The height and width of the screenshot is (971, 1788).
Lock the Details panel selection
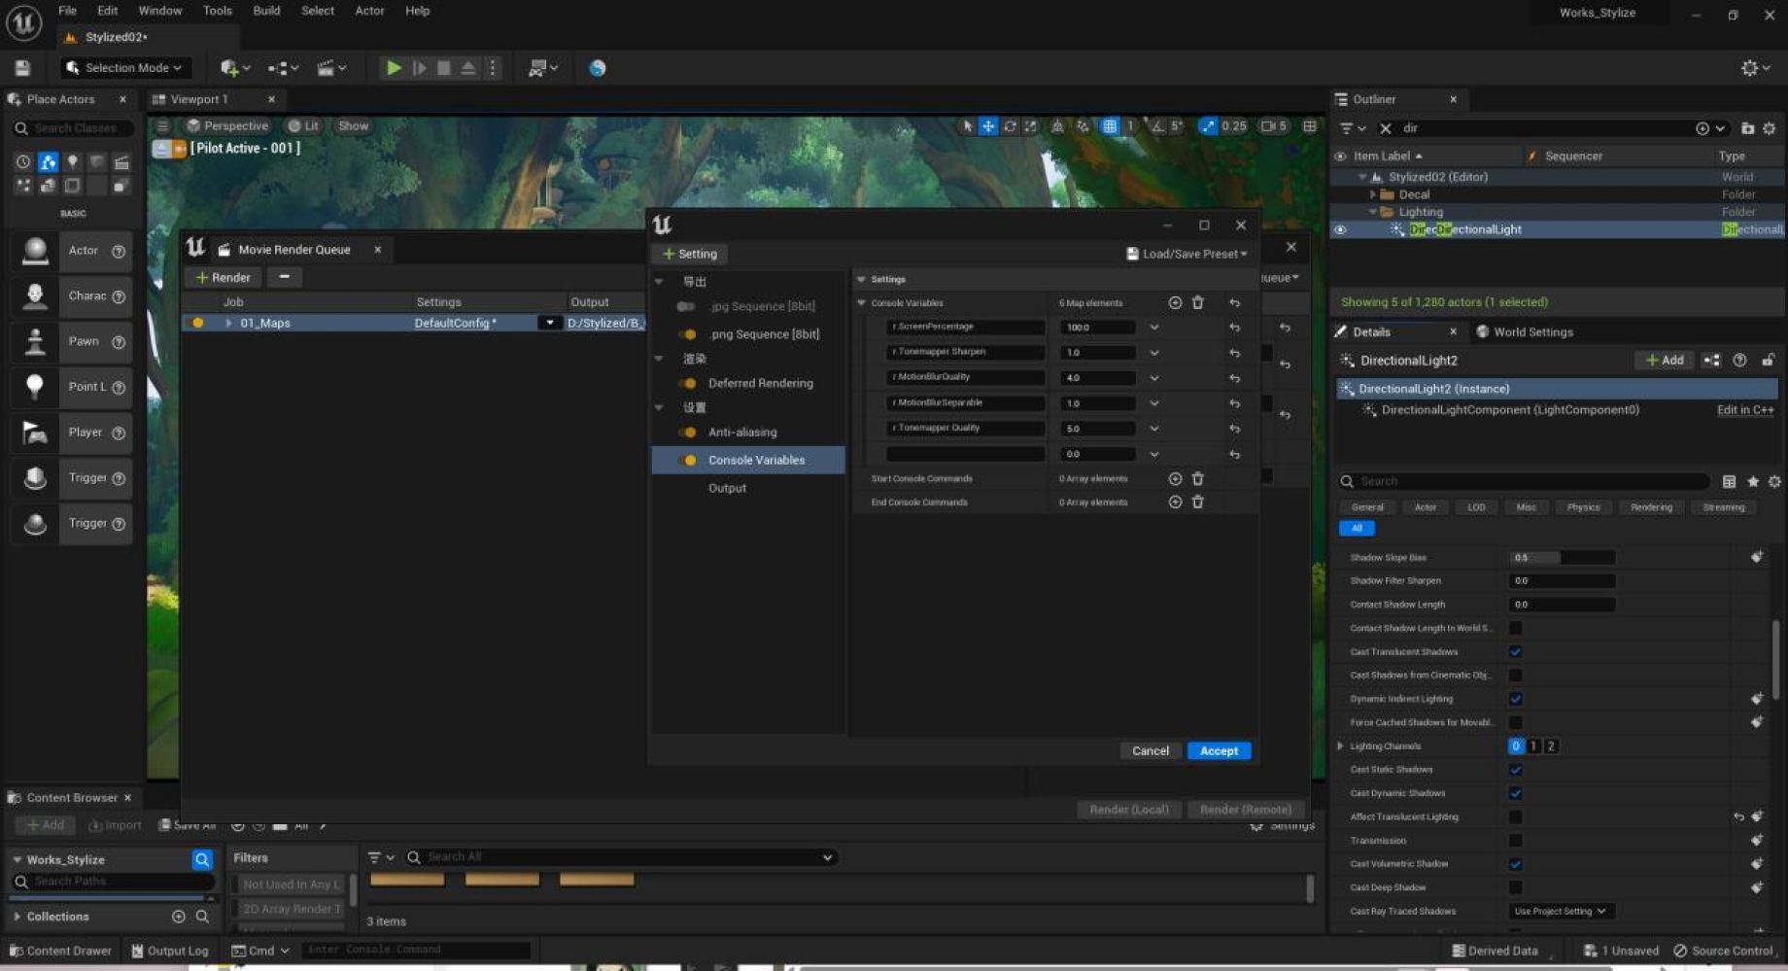tap(1768, 361)
